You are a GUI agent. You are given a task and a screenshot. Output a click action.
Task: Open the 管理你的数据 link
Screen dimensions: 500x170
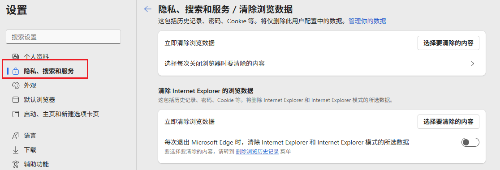click(367, 21)
